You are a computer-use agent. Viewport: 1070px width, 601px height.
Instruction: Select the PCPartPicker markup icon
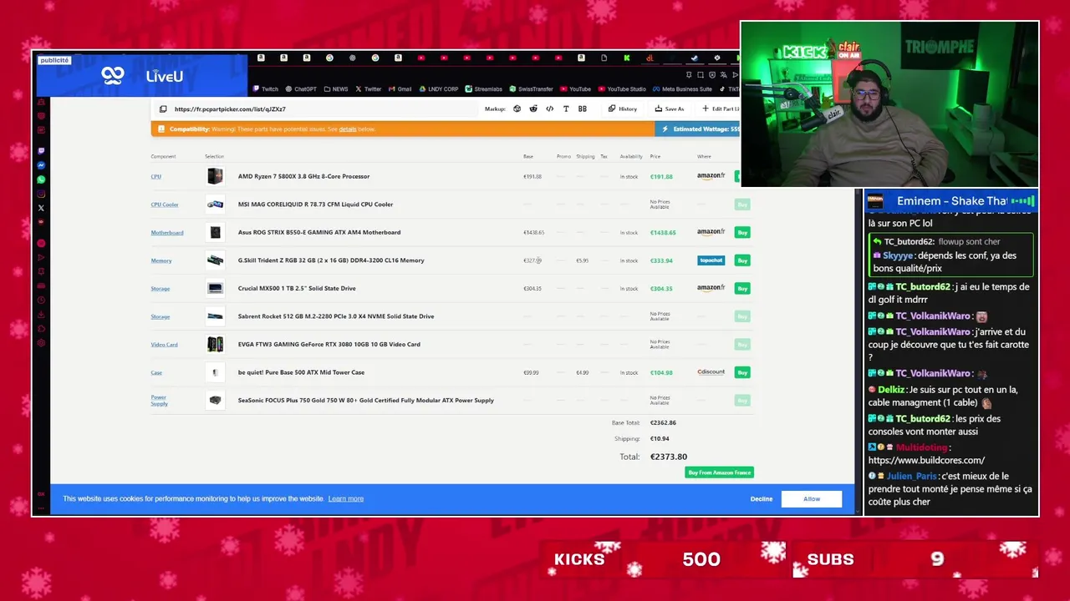[517, 109]
